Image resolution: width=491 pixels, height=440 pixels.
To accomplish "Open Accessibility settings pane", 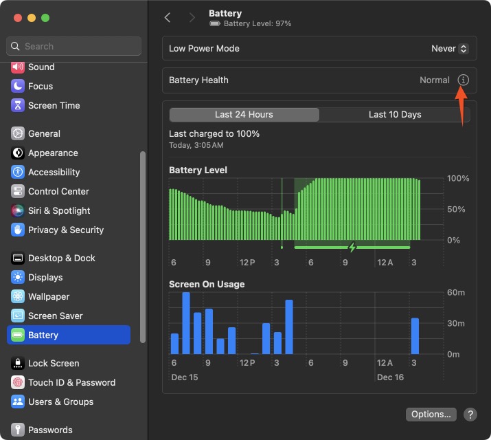I will 54,173.
